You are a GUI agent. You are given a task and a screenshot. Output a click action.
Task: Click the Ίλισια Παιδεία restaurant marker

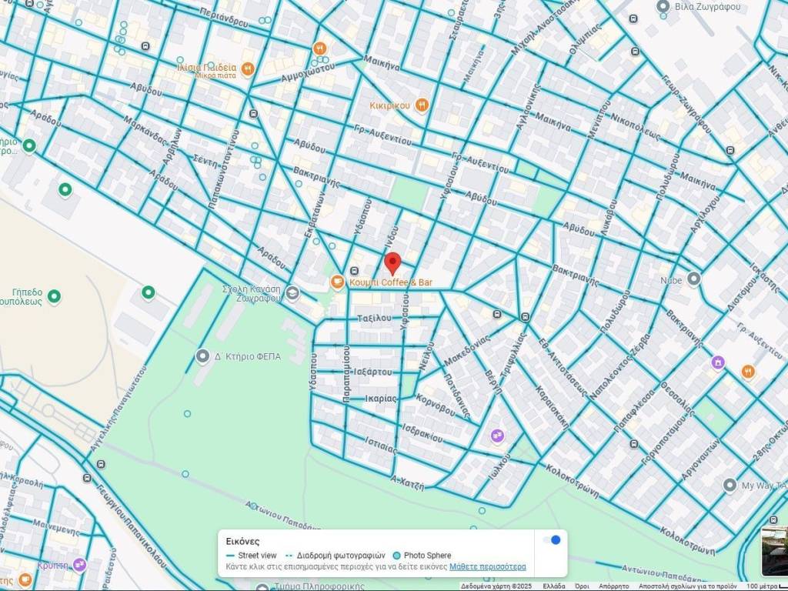(x=248, y=69)
